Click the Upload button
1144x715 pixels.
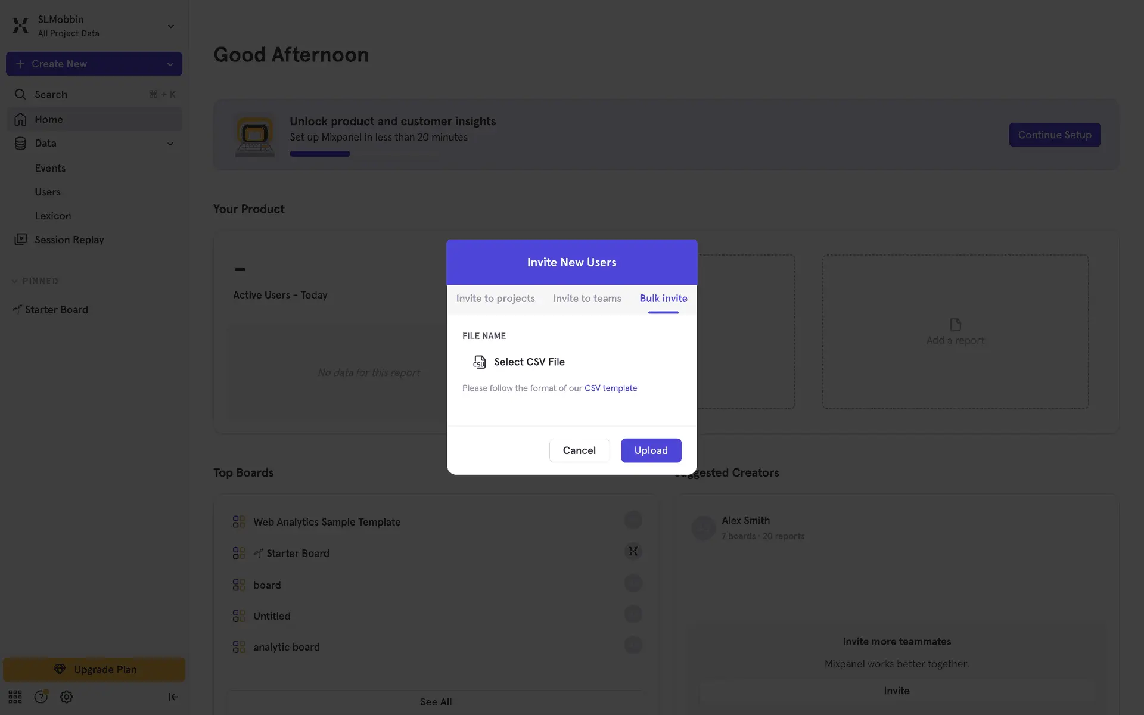pyautogui.click(x=651, y=450)
